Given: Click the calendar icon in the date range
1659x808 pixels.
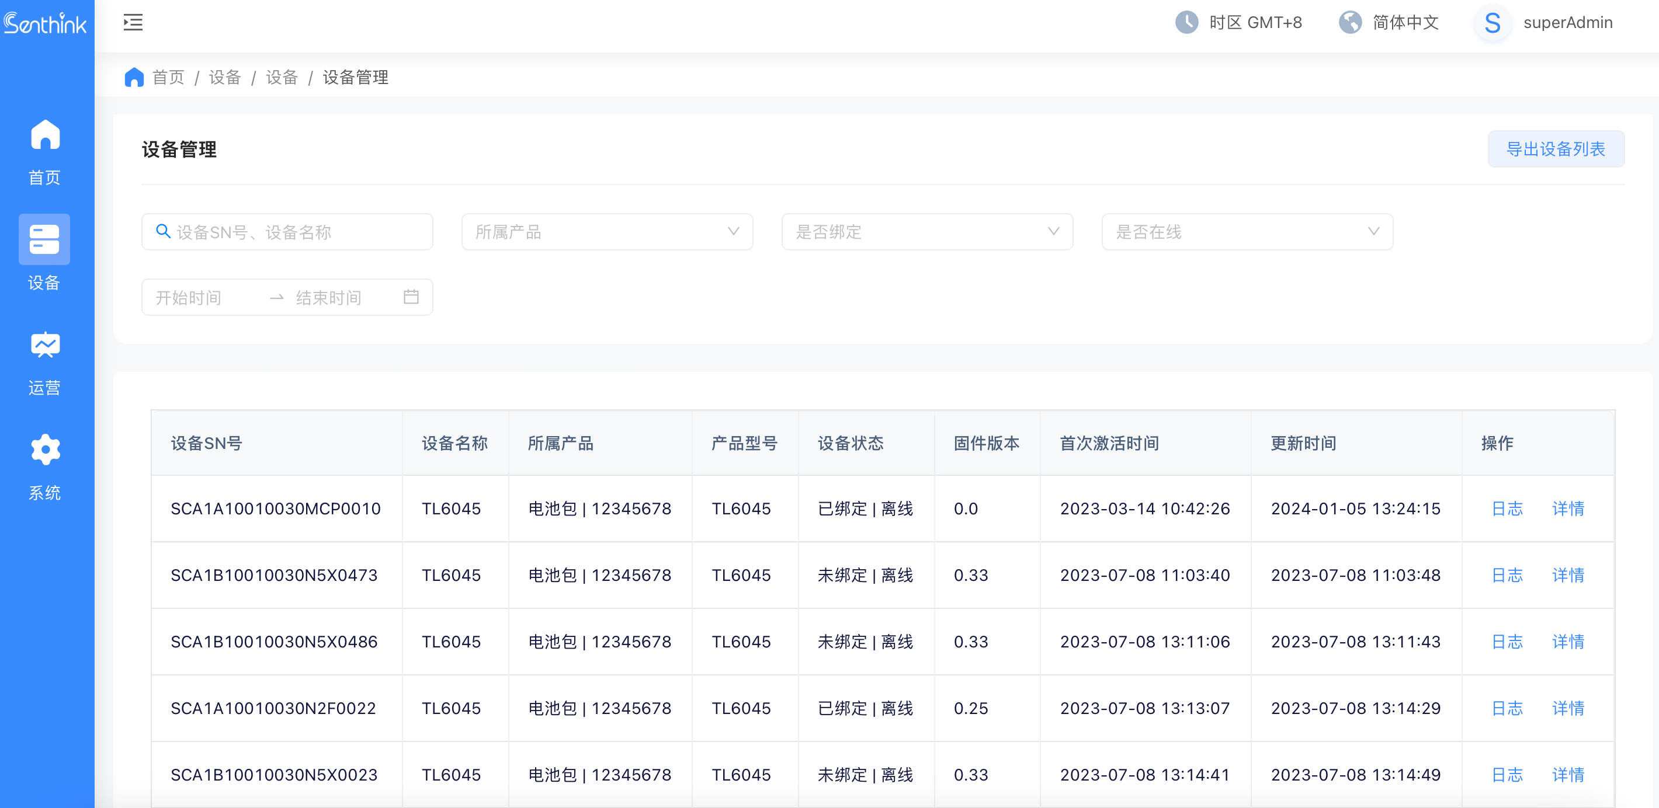Looking at the screenshot, I should tap(411, 297).
